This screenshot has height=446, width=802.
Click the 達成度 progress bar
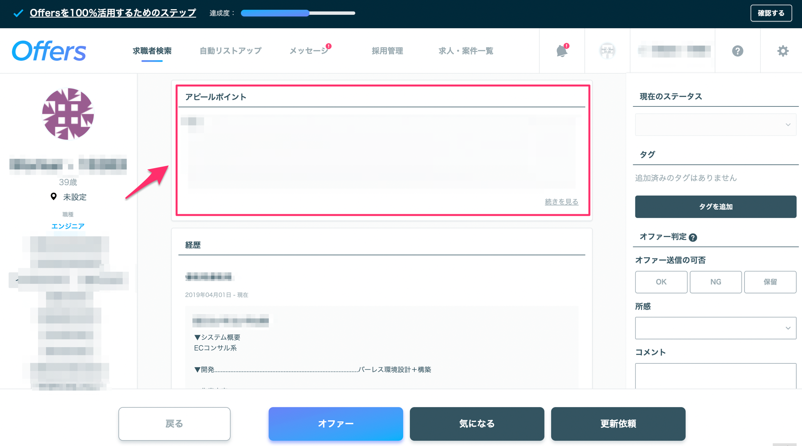[298, 13]
